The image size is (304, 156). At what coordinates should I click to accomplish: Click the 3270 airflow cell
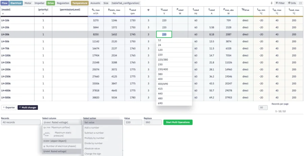[x=96, y=20]
